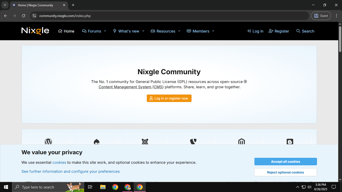
Task: Click the network icon in tray
Action: (303, 187)
